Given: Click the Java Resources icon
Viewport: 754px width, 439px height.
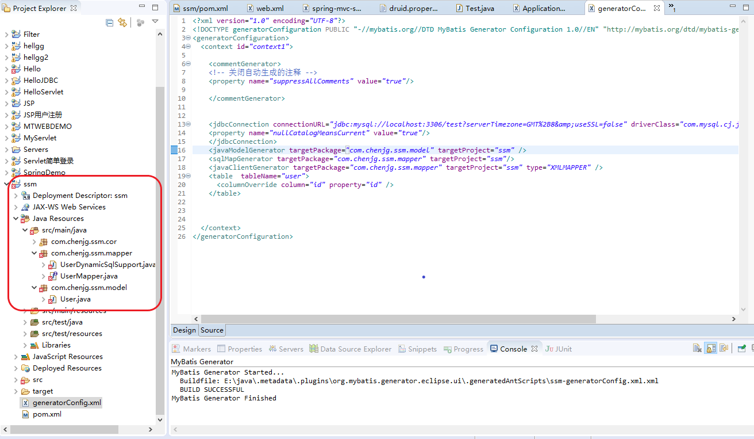Looking at the screenshot, I should [25, 218].
